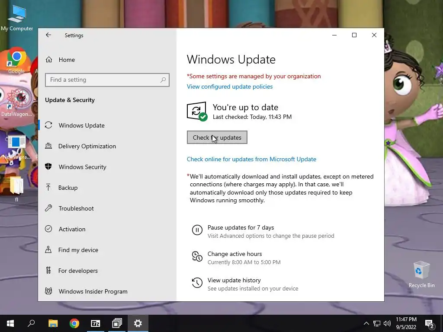Open the volume speaker tray icon

click(x=387, y=323)
